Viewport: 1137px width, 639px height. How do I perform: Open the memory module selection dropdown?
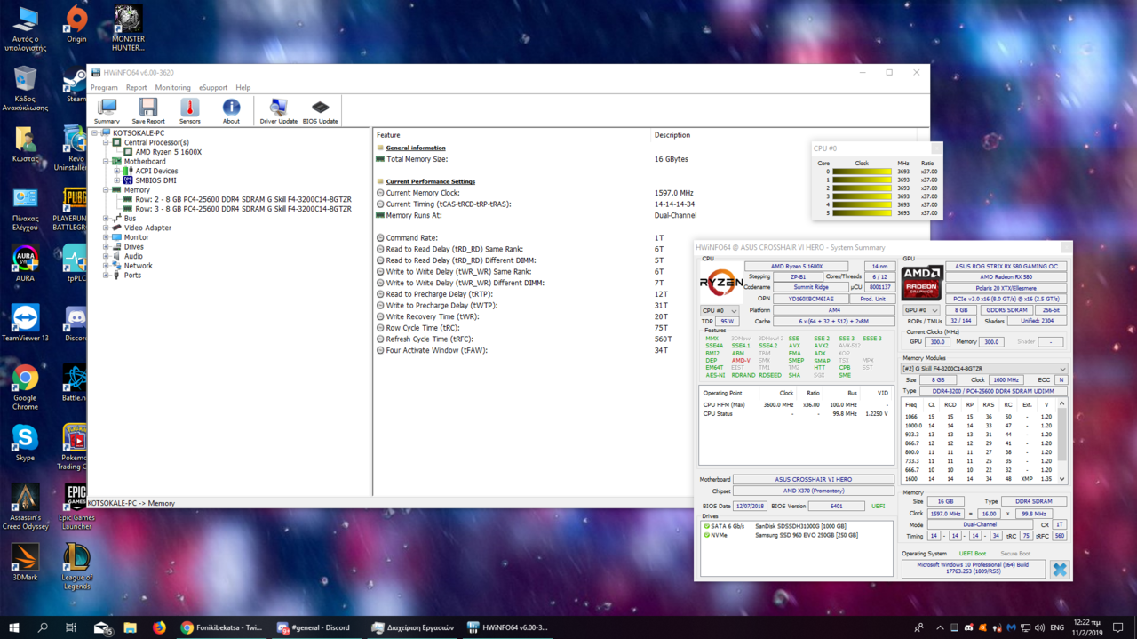pyautogui.click(x=984, y=369)
